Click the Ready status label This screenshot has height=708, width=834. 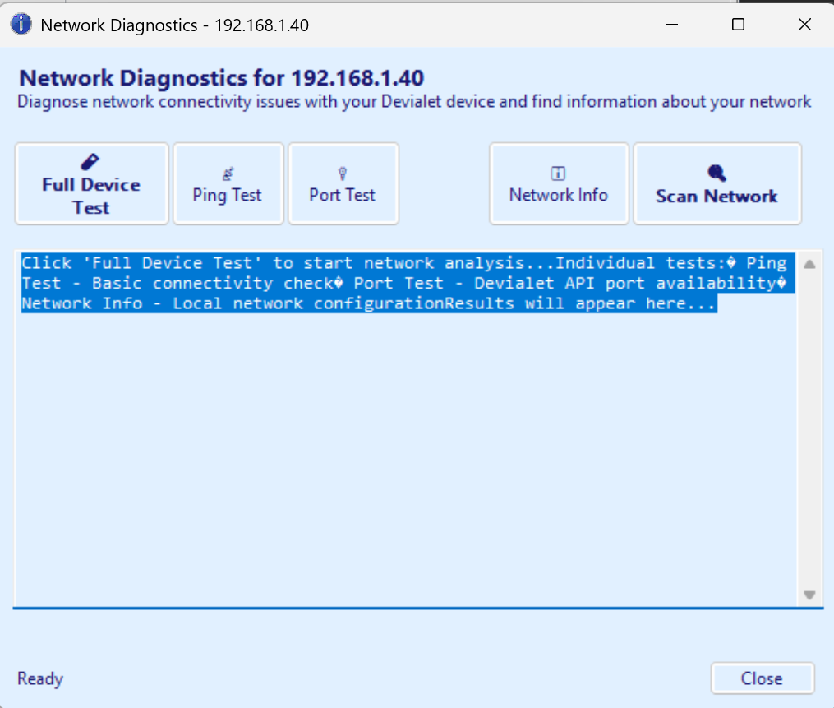click(39, 678)
